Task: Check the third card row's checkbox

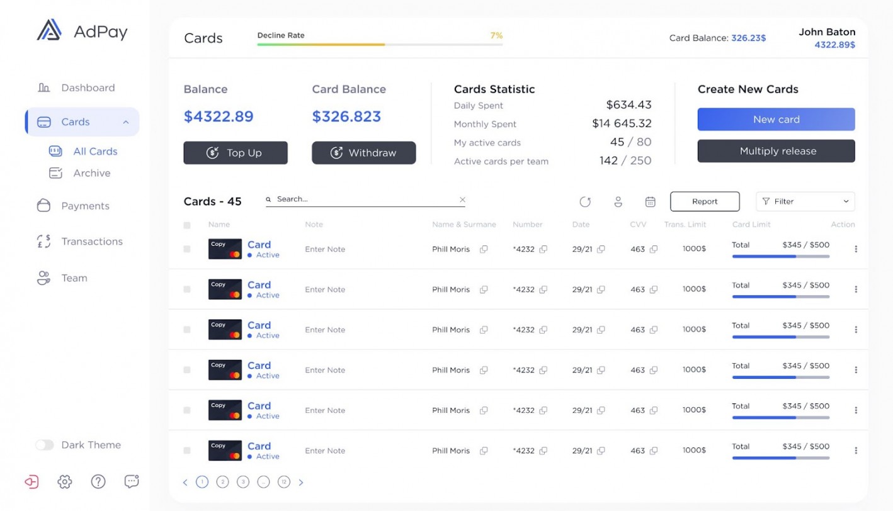Action: coord(187,330)
